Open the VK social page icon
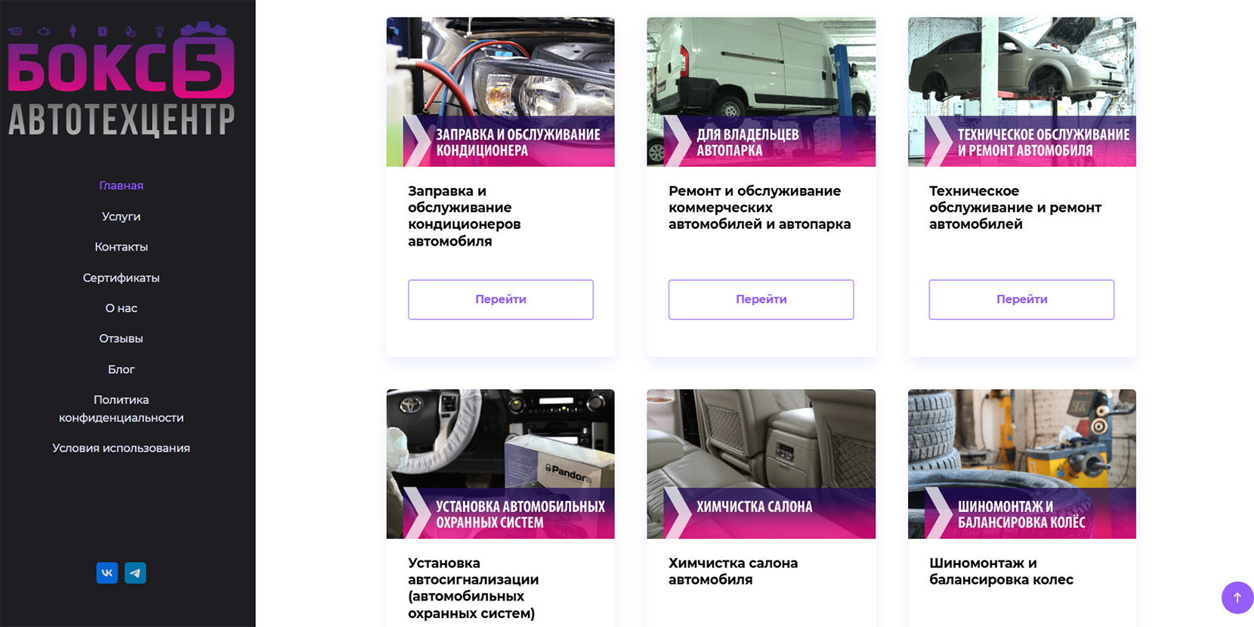Screen dimensions: 1254x627 (107, 573)
